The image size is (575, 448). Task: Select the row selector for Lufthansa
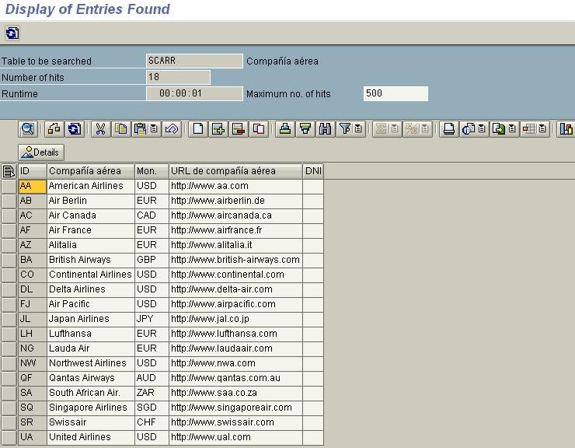click(x=9, y=334)
